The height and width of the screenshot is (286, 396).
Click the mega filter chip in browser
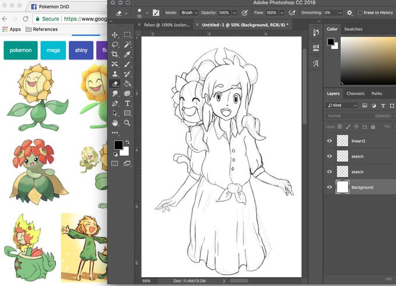tap(54, 50)
